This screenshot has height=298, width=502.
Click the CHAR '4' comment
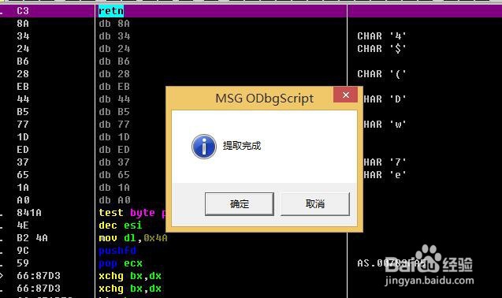[x=381, y=36]
